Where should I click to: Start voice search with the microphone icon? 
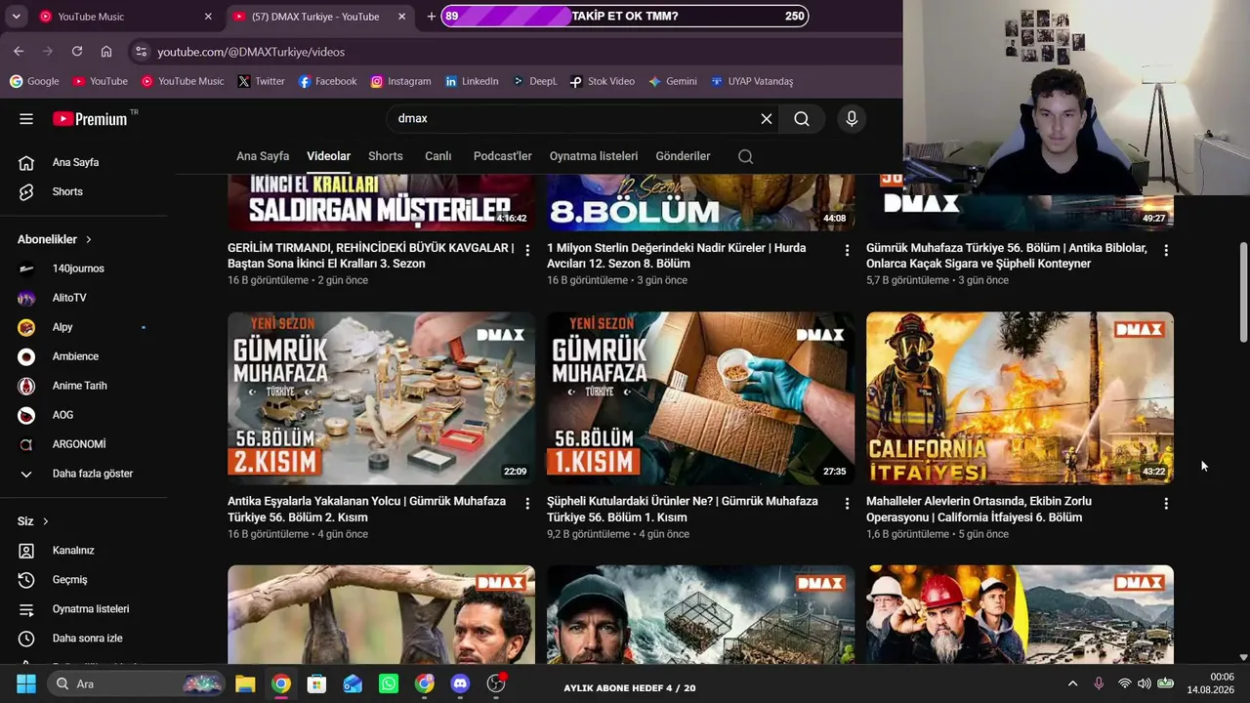[852, 119]
